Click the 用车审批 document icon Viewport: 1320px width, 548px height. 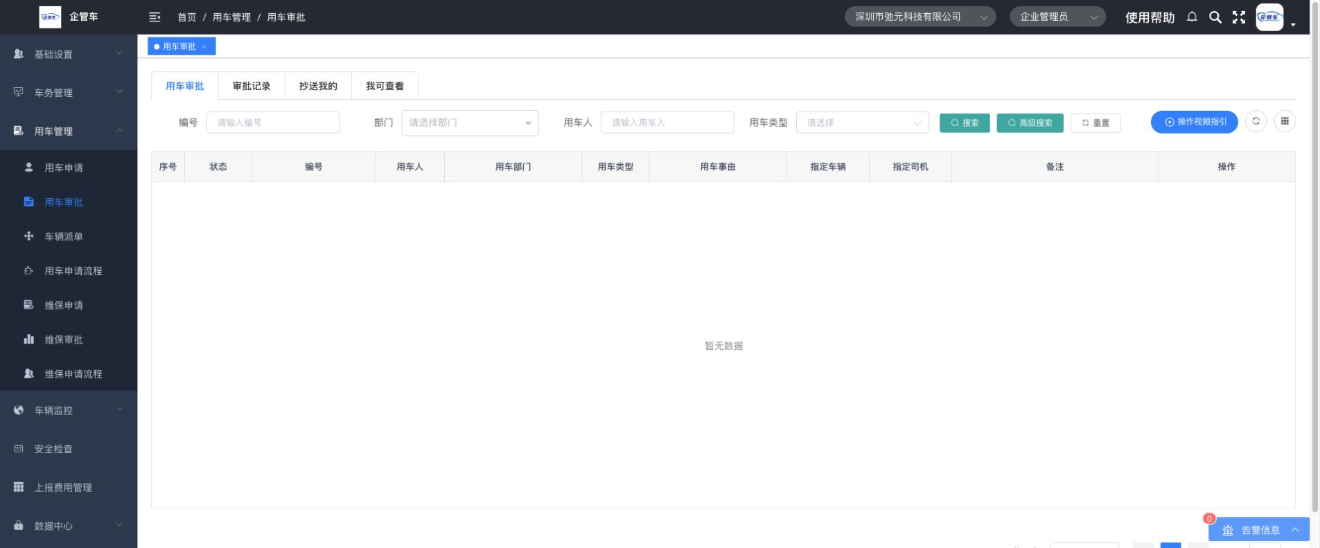click(28, 202)
